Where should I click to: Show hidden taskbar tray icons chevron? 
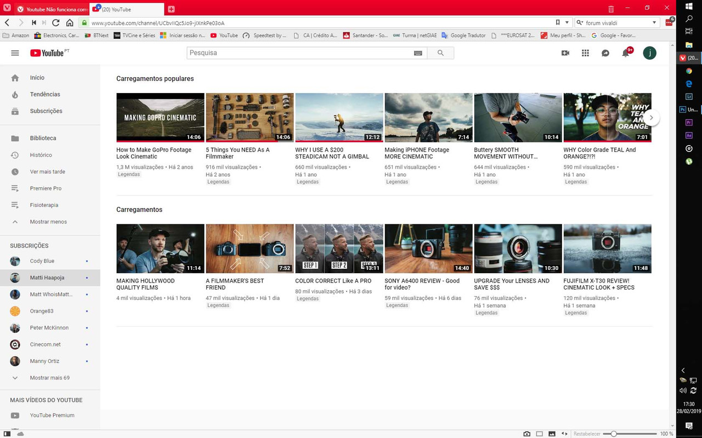683,371
